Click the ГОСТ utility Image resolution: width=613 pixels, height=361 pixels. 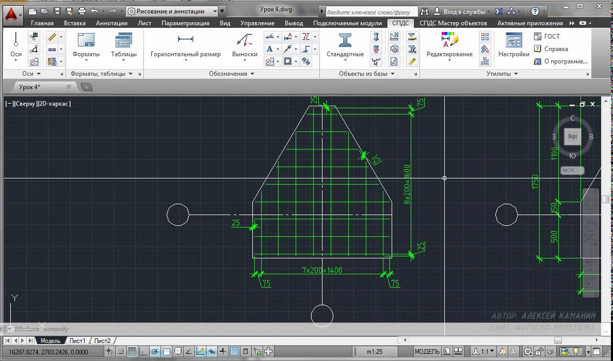547,36
